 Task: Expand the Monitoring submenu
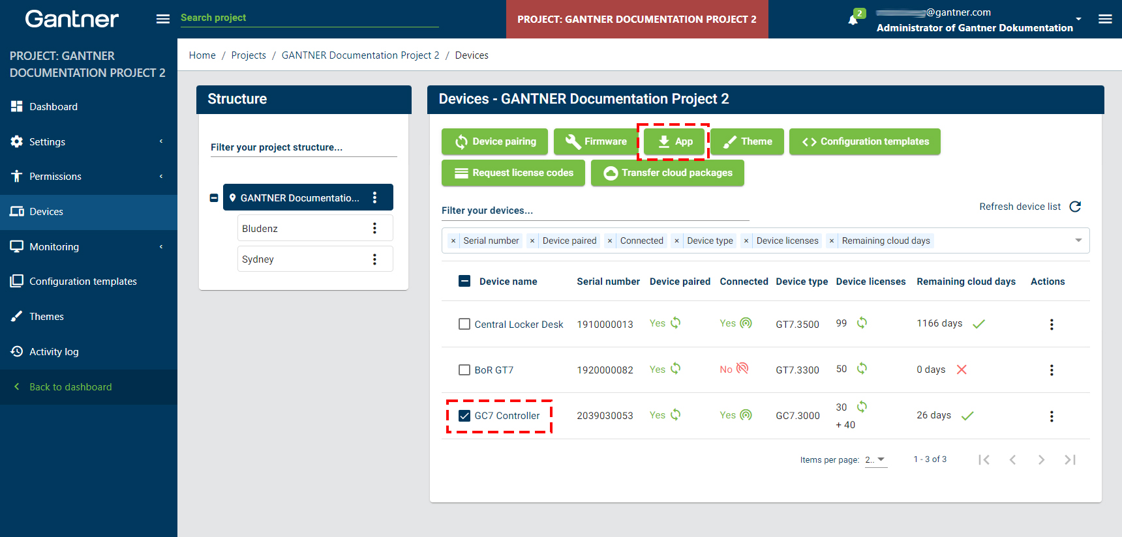[x=161, y=247]
